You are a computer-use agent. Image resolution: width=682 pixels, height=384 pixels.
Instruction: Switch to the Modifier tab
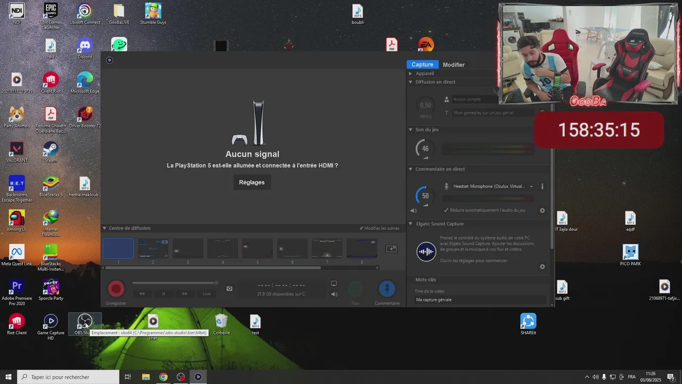pos(454,65)
